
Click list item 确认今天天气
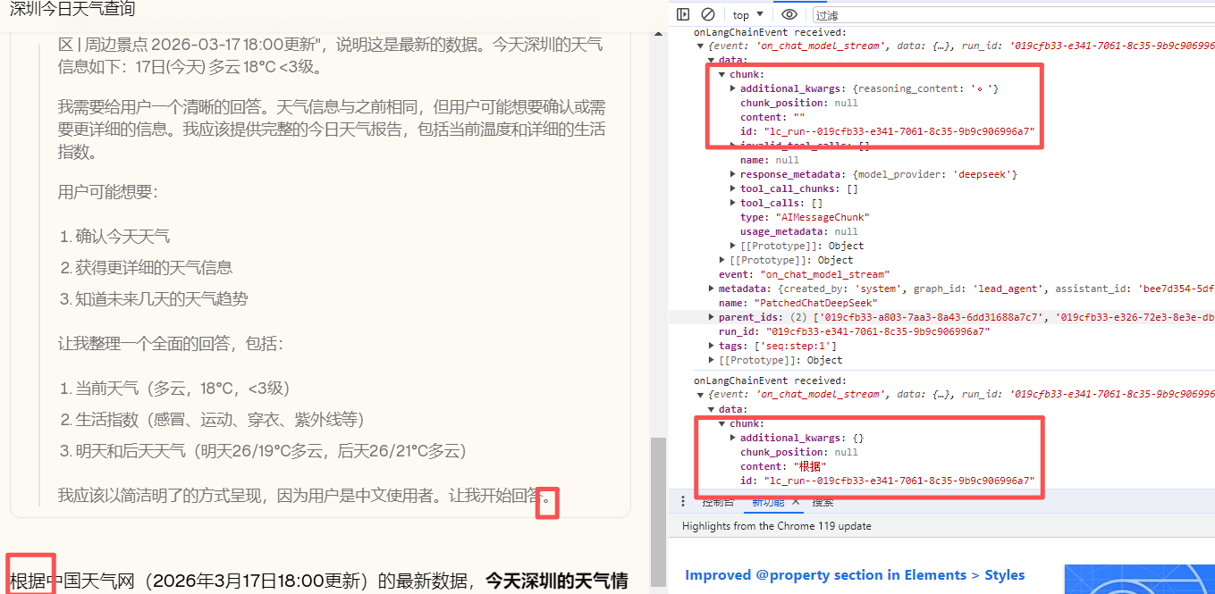point(122,237)
